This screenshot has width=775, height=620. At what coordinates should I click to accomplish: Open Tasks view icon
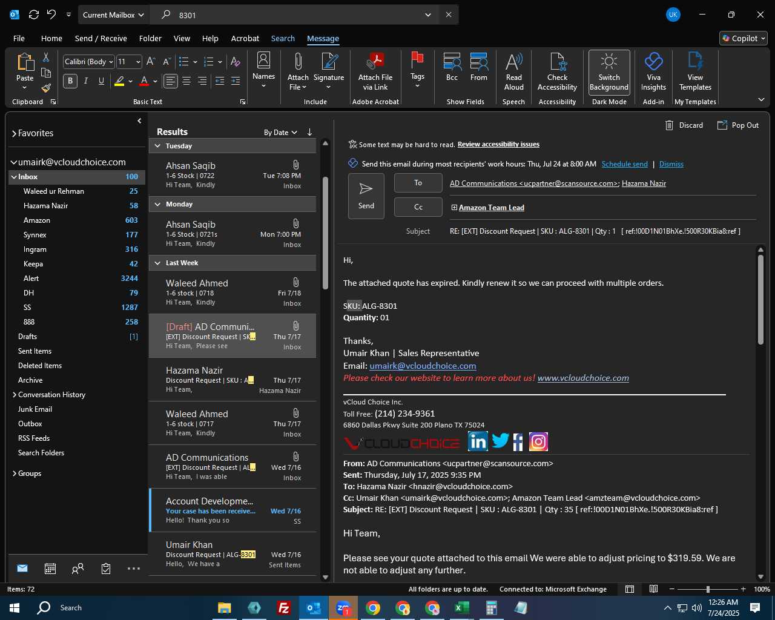[x=106, y=569]
